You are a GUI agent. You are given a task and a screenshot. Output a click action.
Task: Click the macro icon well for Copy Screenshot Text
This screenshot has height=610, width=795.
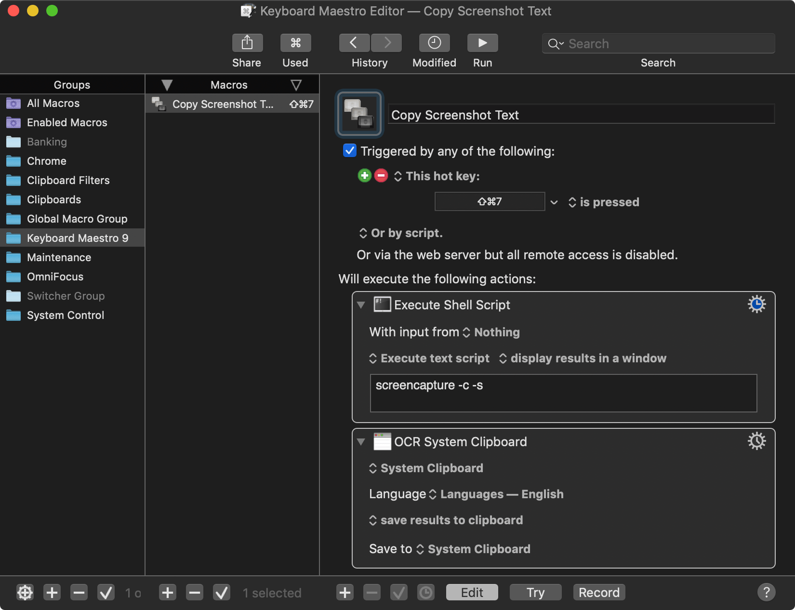tap(359, 114)
